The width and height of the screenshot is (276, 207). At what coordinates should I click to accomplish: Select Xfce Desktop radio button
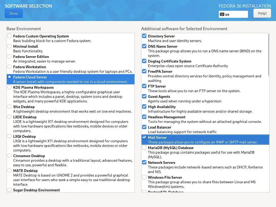tap(9, 106)
